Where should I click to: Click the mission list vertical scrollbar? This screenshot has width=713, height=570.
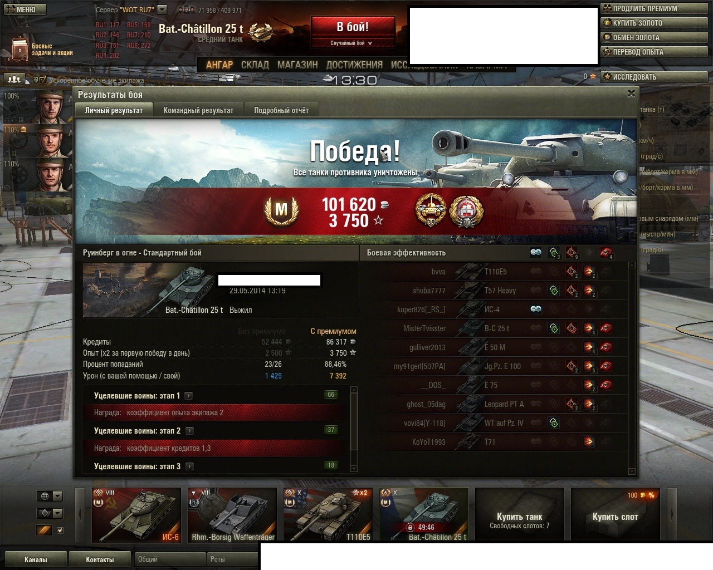click(x=354, y=429)
